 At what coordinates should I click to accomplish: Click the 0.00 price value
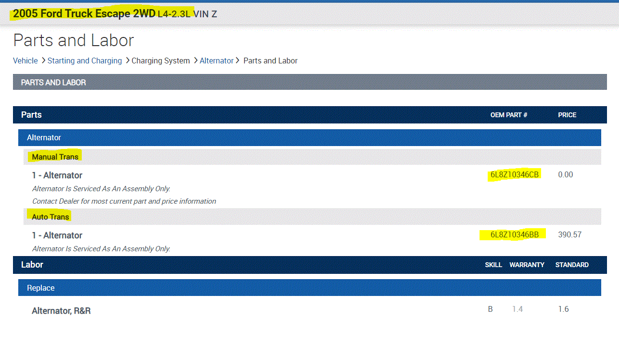click(x=566, y=174)
